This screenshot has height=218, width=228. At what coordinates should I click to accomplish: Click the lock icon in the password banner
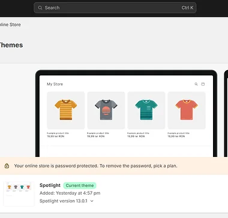[7, 166]
